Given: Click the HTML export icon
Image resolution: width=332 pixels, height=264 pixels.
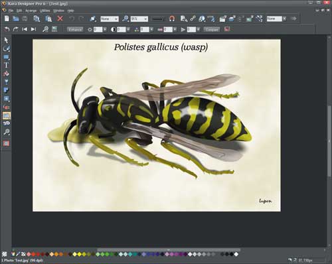Looking at the screenshot, I should (211, 19).
